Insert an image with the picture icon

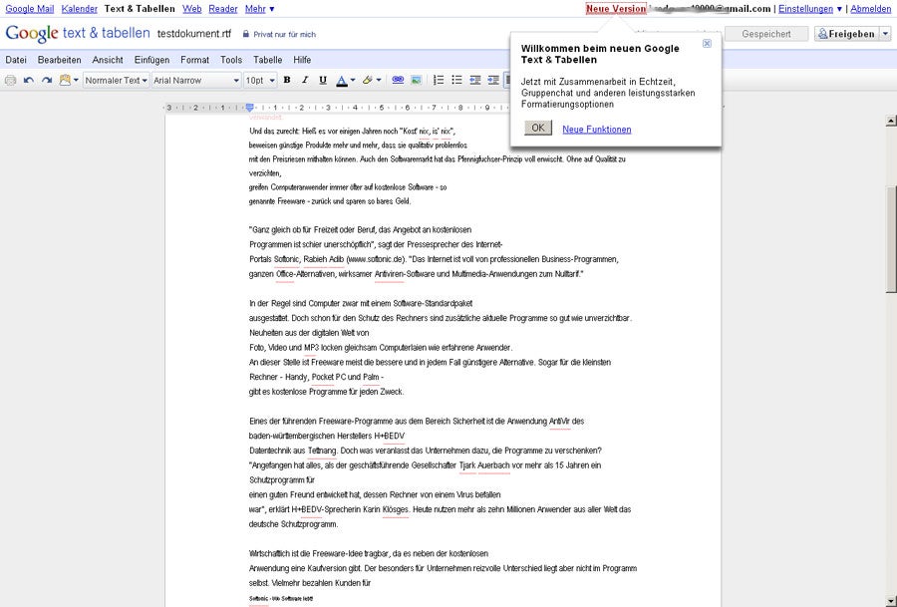pyautogui.click(x=416, y=80)
